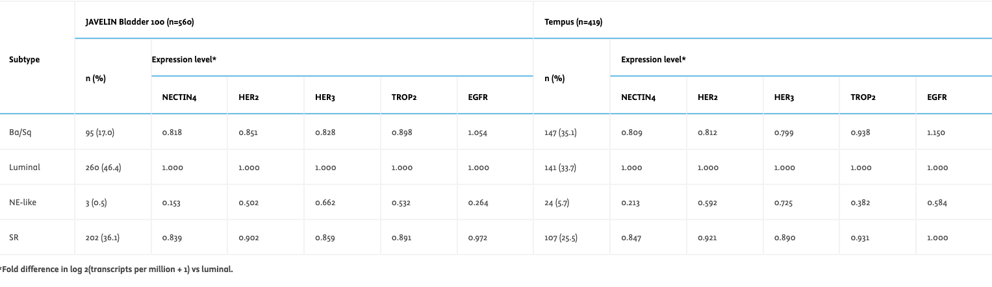Click the 107 (25.5) cell

561,238
